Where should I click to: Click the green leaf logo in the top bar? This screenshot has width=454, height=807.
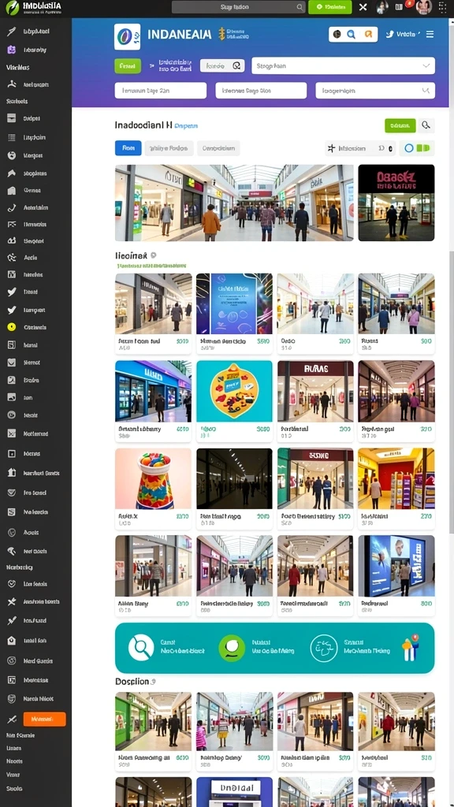(12, 7)
